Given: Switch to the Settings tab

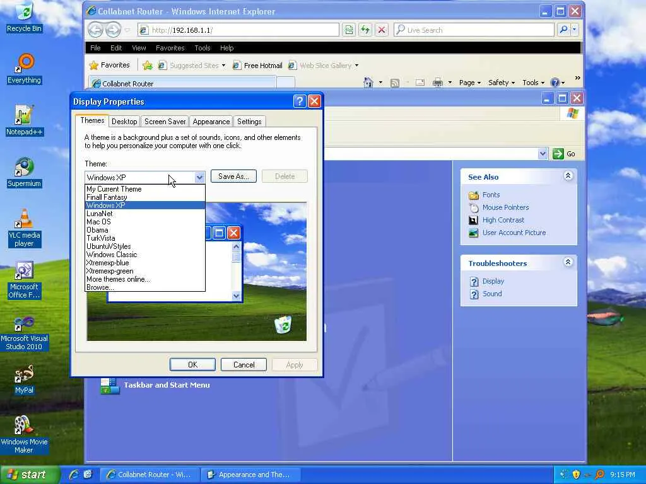Looking at the screenshot, I should [249, 122].
